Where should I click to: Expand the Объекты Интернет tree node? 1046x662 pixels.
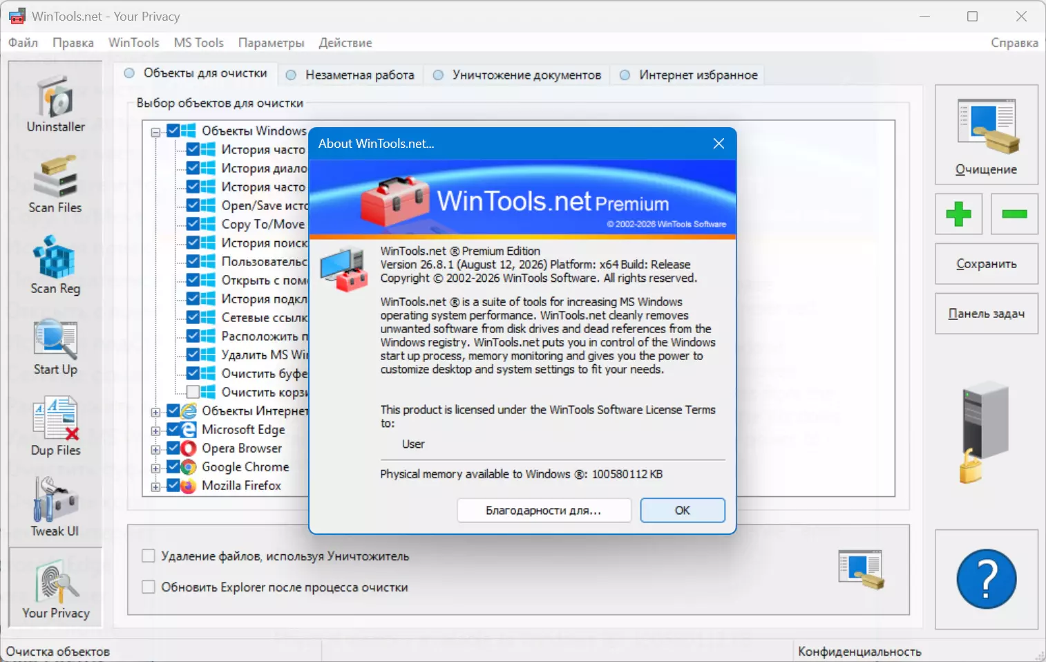pos(156,413)
